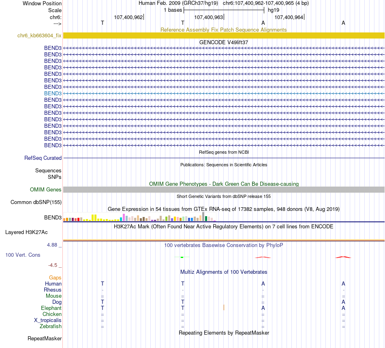Open Short Genetic Variants from dbSNP release 155
This screenshot has width=385, height=348.
pyautogui.click(x=224, y=196)
